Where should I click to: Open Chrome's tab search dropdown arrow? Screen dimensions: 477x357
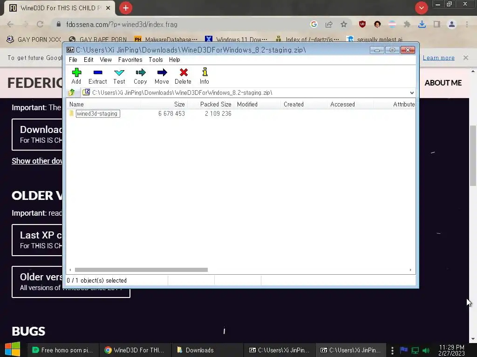coord(421,8)
